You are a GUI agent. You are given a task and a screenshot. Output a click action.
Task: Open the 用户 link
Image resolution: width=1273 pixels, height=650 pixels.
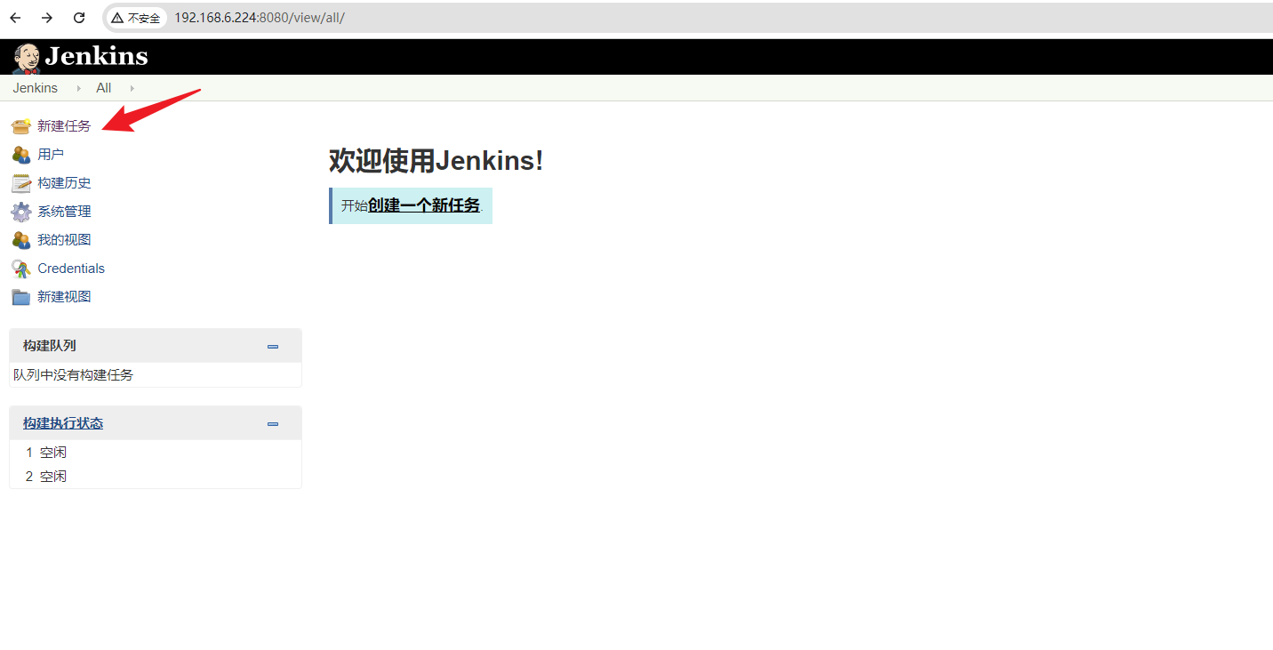51,155
